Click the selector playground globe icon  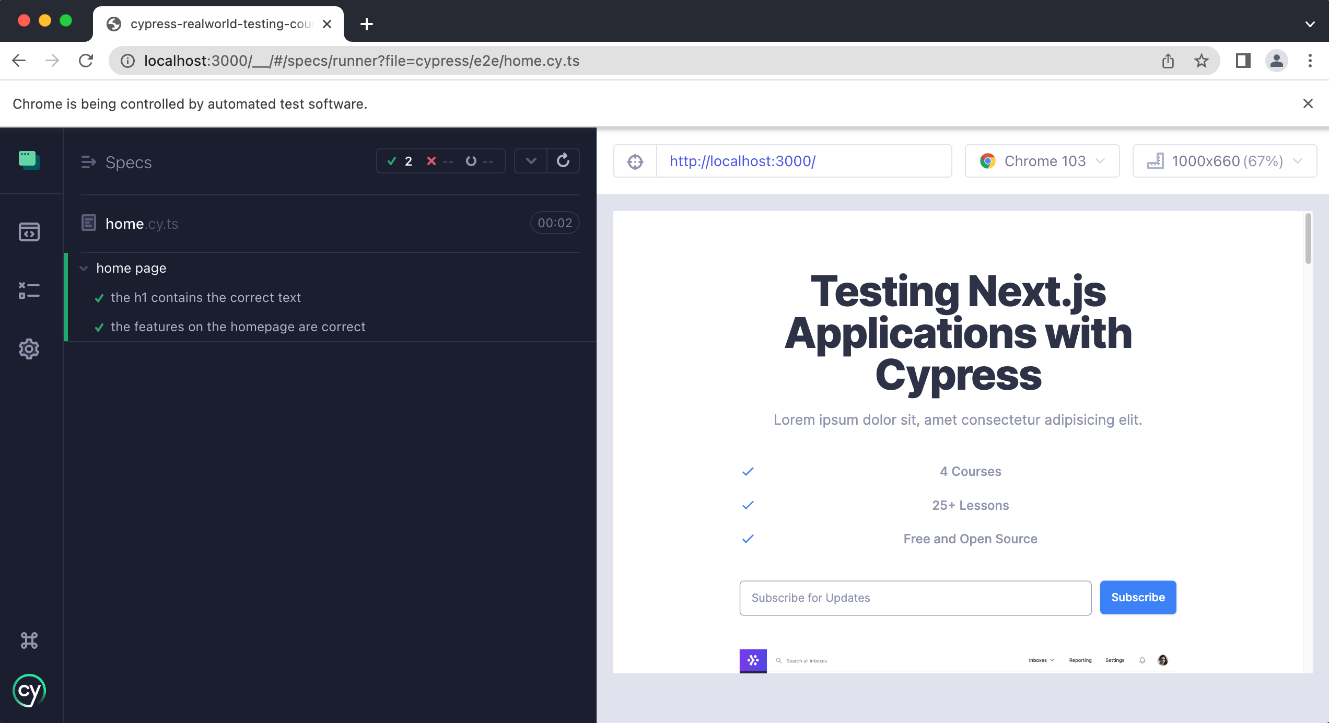(x=635, y=161)
